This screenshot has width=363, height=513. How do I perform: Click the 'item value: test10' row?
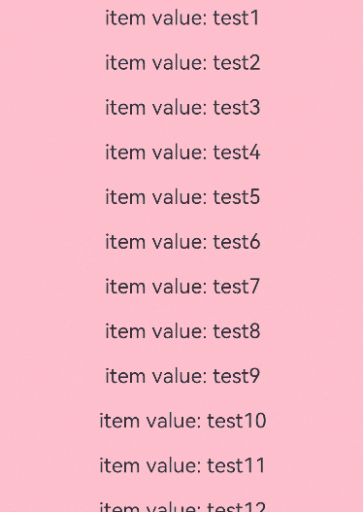tap(182, 421)
